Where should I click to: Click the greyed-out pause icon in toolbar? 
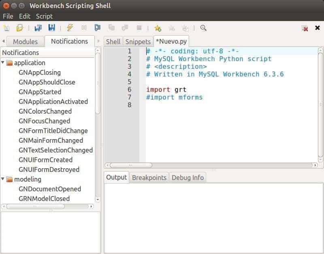[84, 28]
